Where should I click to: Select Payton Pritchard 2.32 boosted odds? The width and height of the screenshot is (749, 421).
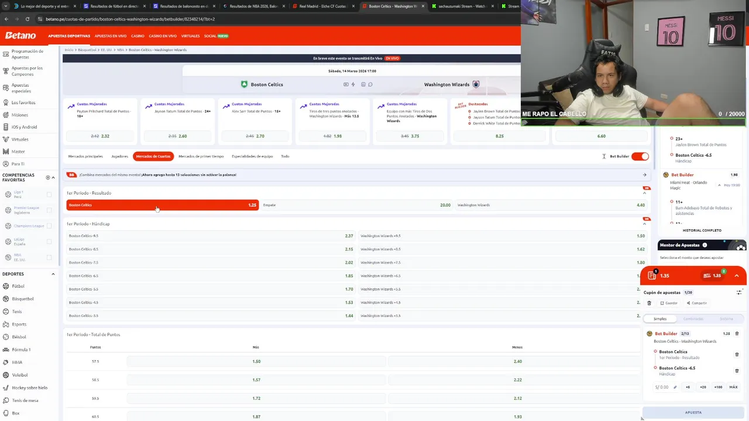[x=100, y=136]
